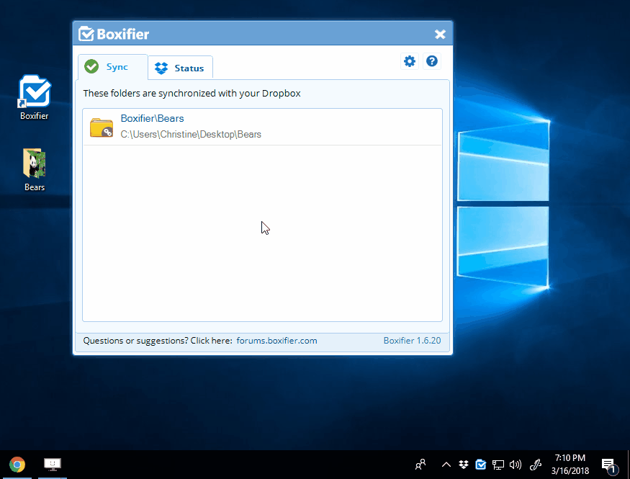Switch to the Status tab
This screenshot has height=479, width=630.
[x=180, y=68]
